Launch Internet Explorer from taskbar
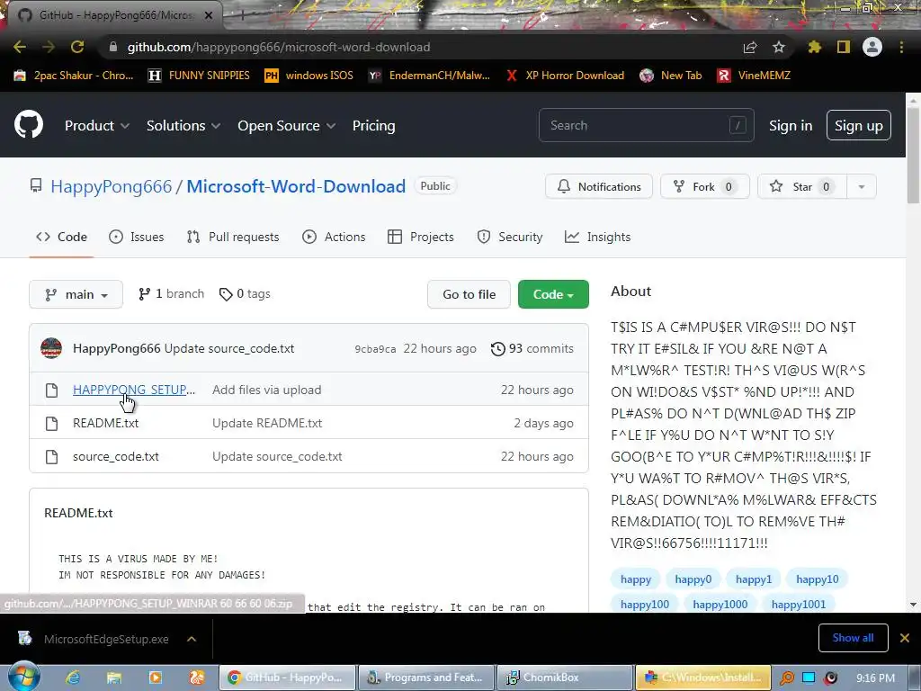This screenshot has width=921, height=691. 73,678
